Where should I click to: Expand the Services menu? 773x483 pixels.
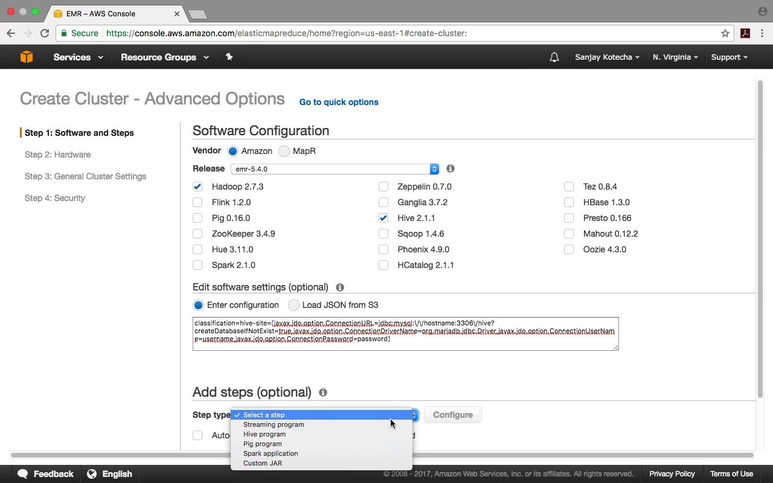(x=78, y=57)
